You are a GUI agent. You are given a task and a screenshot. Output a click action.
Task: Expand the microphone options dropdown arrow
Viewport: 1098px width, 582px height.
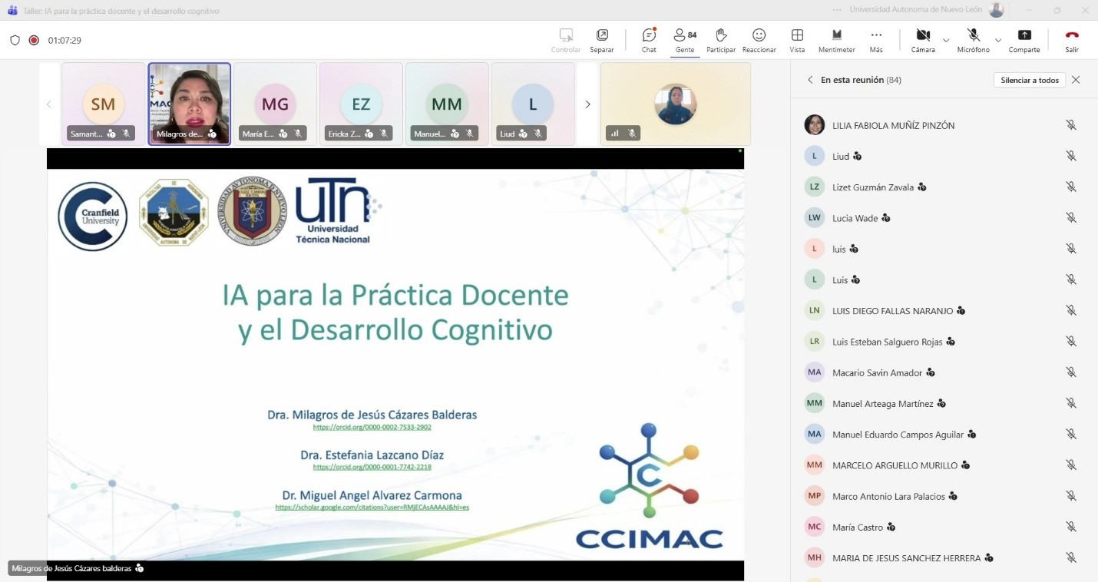coord(998,40)
